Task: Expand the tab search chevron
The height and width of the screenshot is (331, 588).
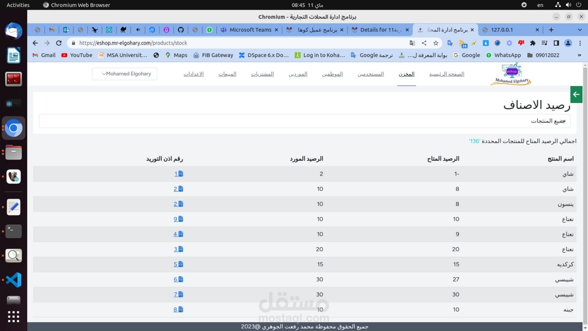Action: 579,30
